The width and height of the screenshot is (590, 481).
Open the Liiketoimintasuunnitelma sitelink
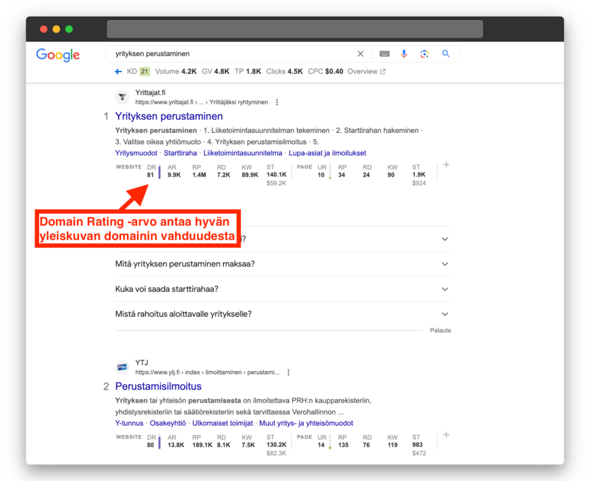coord(243,153)
